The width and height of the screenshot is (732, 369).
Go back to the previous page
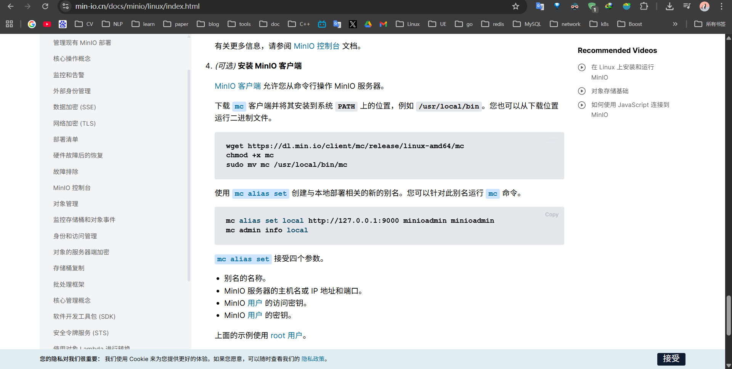click(x=10, y=6)
